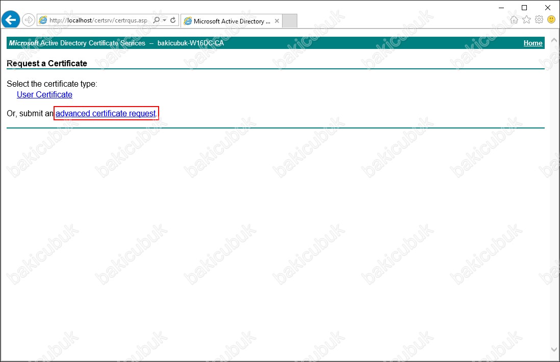This screenshot has height=362, width=560.
Task: Minimize the browser window
Action: click(501, 8)
